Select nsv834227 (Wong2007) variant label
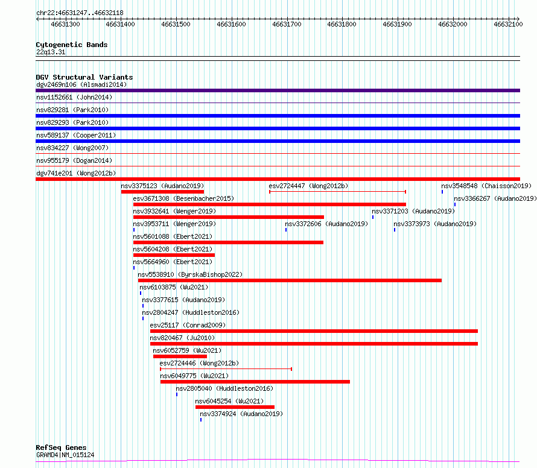Image resolution: width=537 pixels, height=468 pixels. 72,148
